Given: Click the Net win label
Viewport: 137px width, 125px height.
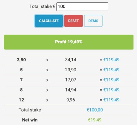Looking at the screenshot, I should (30, 120).
